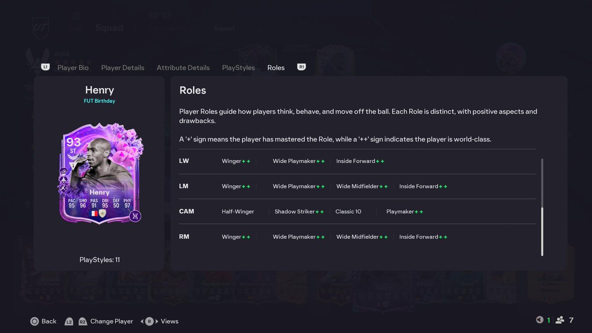592x333 pixels.
Task: Click Shadow Striker++ in the CAM row
Action: 299,212
